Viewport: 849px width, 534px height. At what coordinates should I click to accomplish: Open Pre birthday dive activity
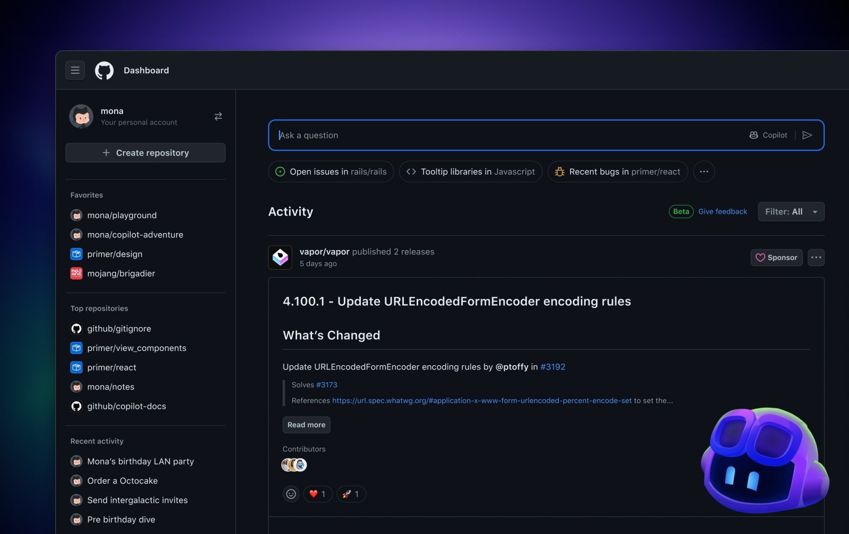tap(121, 520)
